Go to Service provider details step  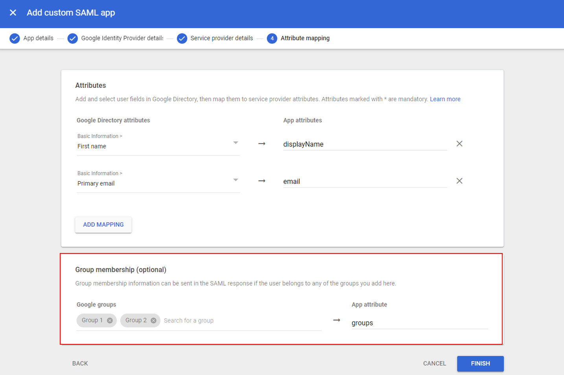click(x=221, y=38)
